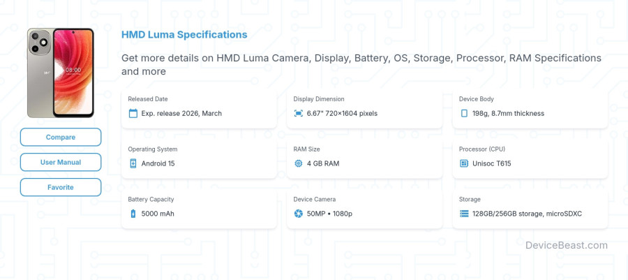Click the Compare button
This screenshot has width=628, height=280.
point(61,137)
